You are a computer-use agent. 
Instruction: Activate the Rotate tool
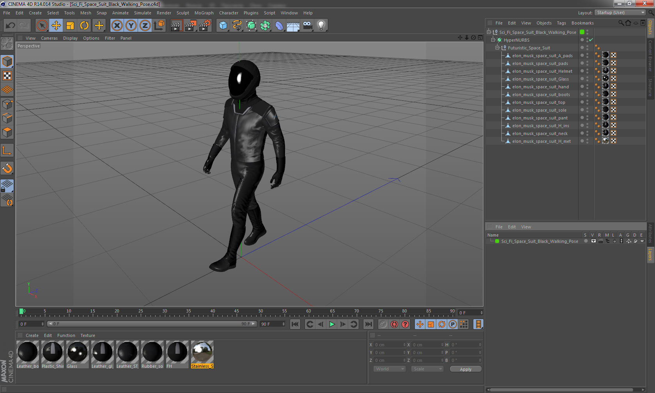click(x=84, y=26)
